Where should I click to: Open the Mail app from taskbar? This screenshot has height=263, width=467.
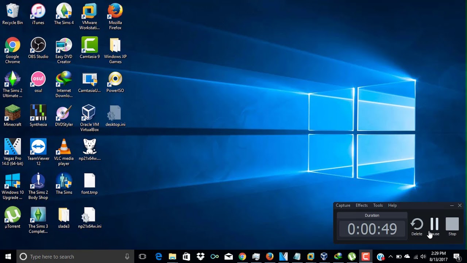pyautogui.click(x=228, y=256)
